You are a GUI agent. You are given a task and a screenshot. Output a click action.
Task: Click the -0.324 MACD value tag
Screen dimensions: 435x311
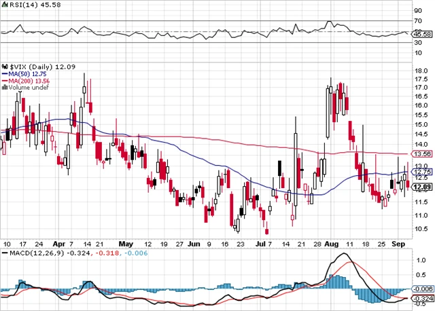(x=421, y=298)
